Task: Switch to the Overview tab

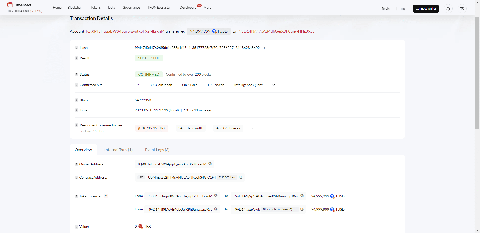Action: coord(83,150)
